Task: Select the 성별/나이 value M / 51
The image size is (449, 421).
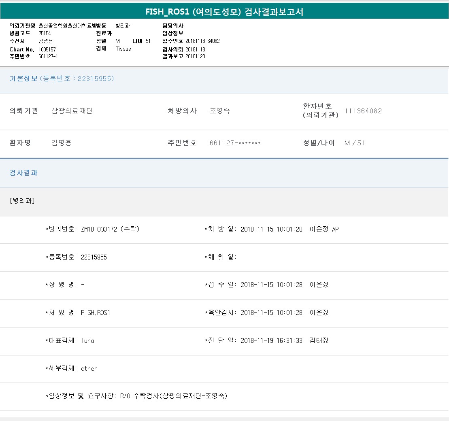Action: (x=355, y=143)
